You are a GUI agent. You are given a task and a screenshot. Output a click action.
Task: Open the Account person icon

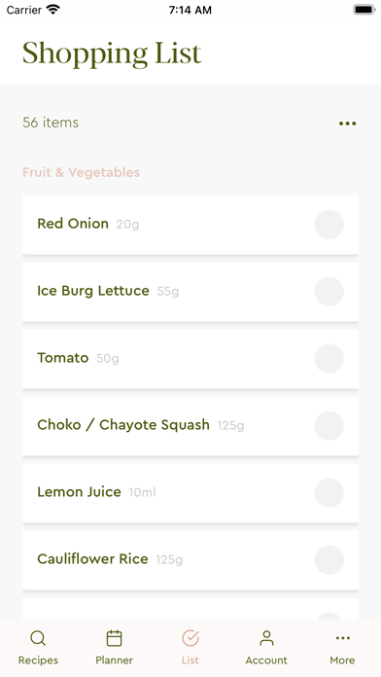click(x=266, y=638)
